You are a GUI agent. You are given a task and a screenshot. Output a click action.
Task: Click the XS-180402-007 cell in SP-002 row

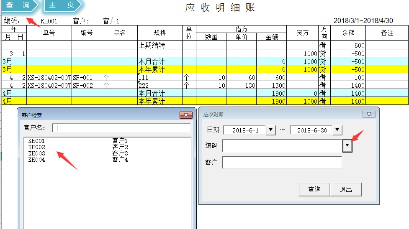pyautogui.click(x=49, y=85)
